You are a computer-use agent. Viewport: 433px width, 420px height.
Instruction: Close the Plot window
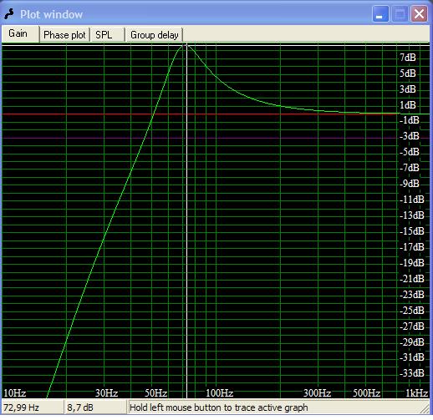point(419,13)
